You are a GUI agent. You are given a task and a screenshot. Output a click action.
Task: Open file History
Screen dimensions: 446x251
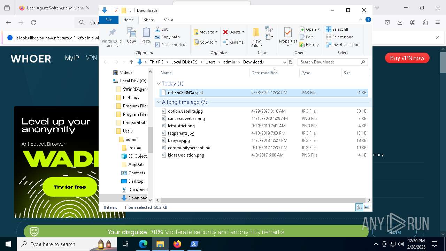[x=309, y=45]
